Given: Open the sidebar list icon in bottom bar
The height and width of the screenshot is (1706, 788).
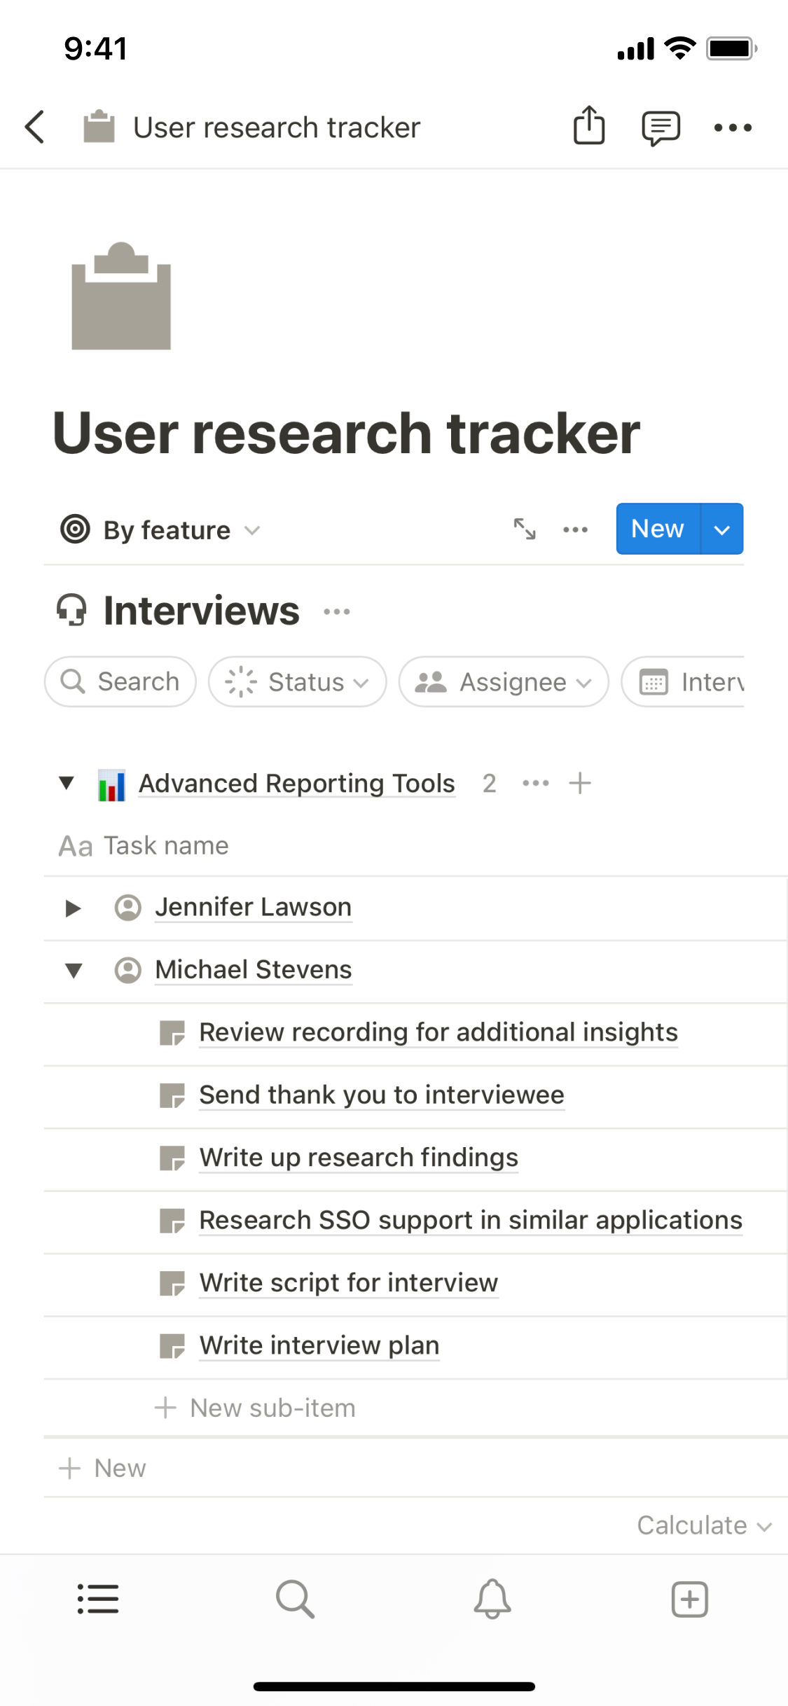Looking at the screenshot, I should [98, 1600].
